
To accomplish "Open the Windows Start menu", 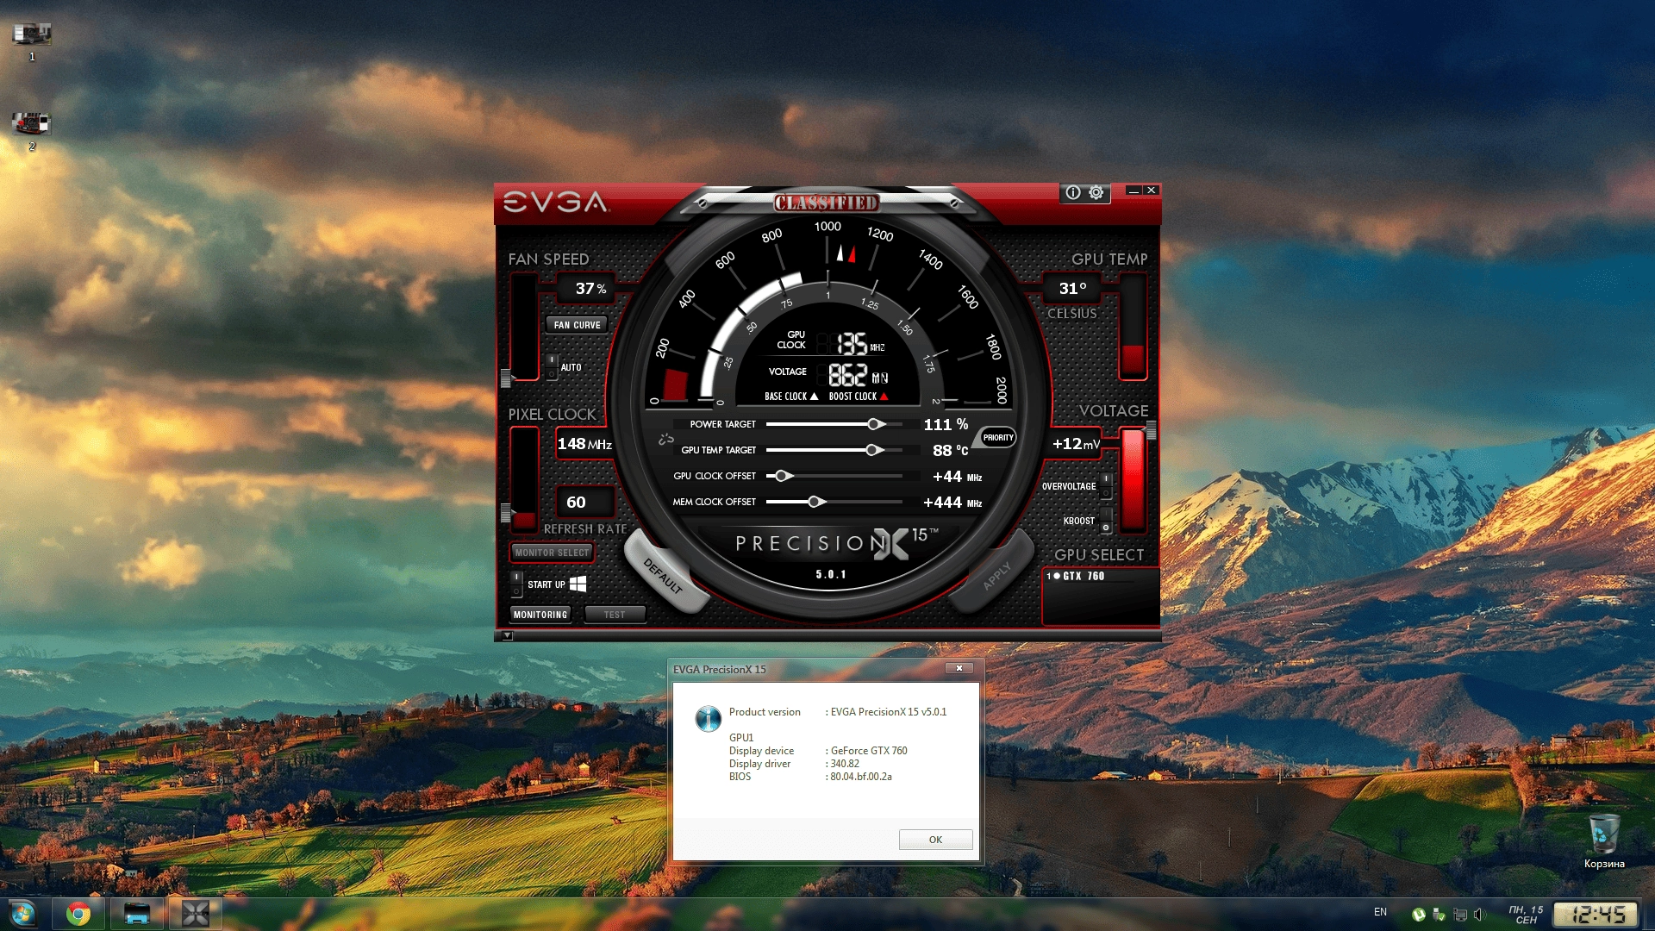I will click(x=22, y=914).
